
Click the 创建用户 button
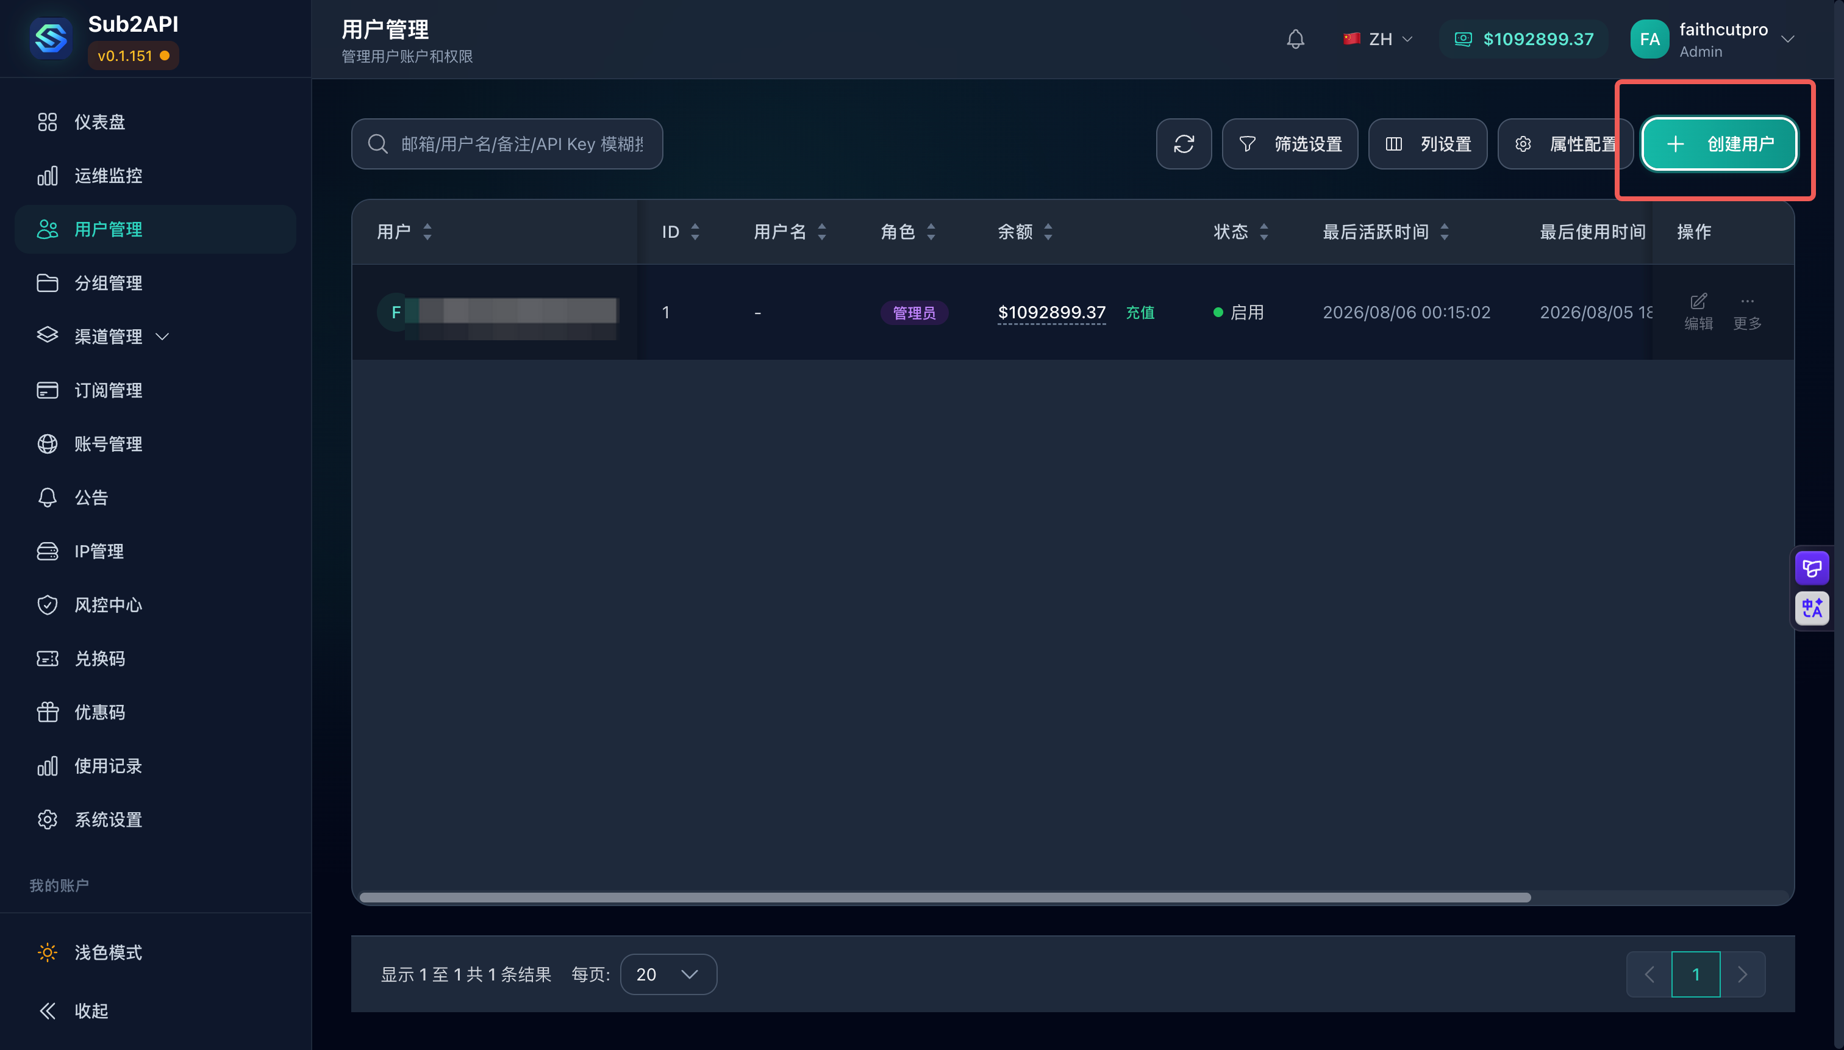[x=1719, y=145]
